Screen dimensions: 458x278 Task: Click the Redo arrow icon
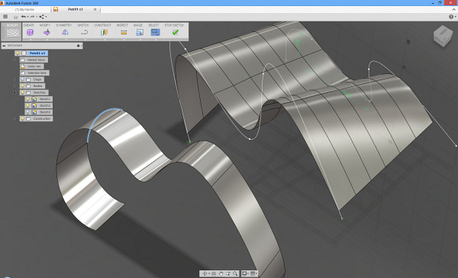32,17
